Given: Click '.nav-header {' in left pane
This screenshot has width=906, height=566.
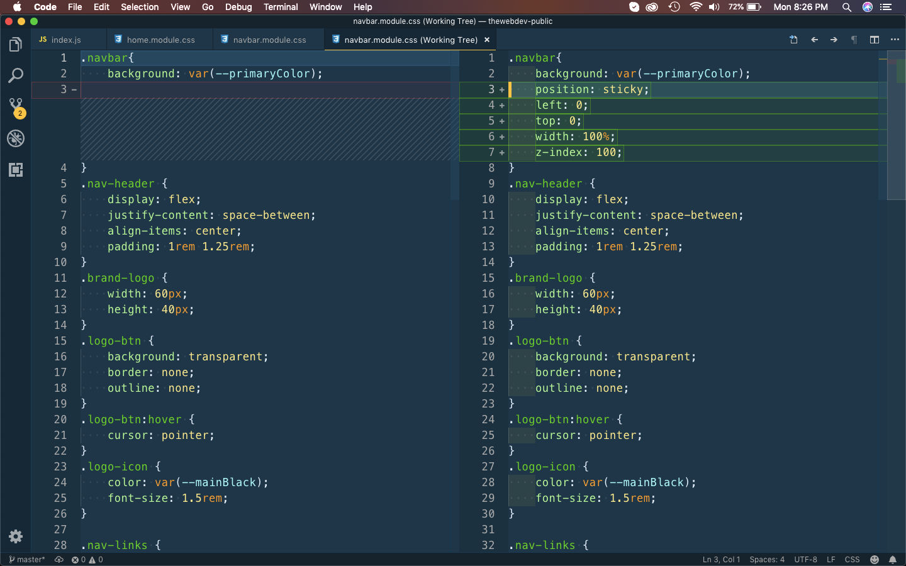Looking at the screenshot, I should point(124,184).
